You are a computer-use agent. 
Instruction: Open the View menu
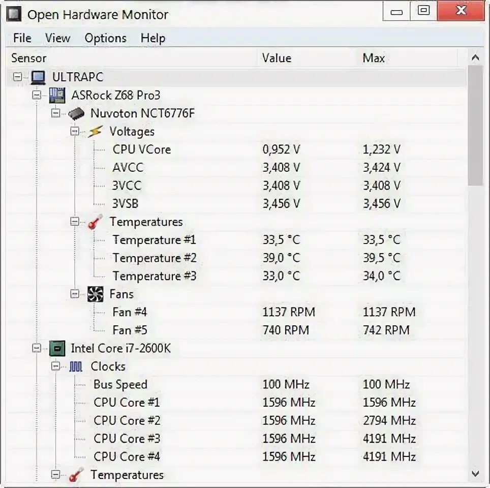click(57, 38)
